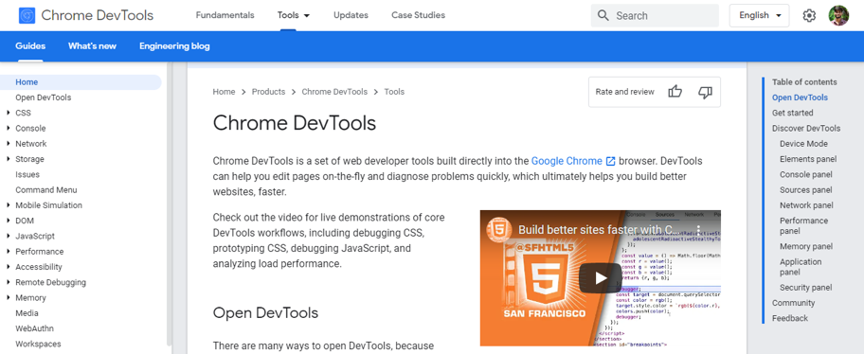864x354 pixels.
Task: Jump to Discover DevTools in contents
Action: 806,129
